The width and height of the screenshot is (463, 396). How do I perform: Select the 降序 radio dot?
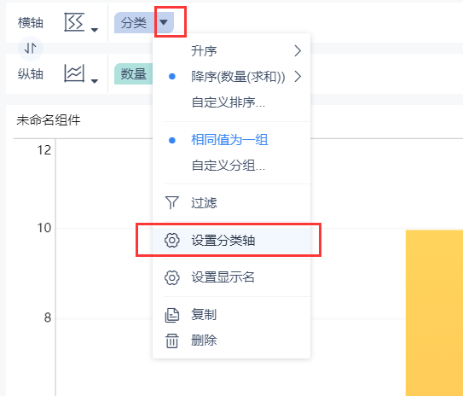click(x=172, y=77)
